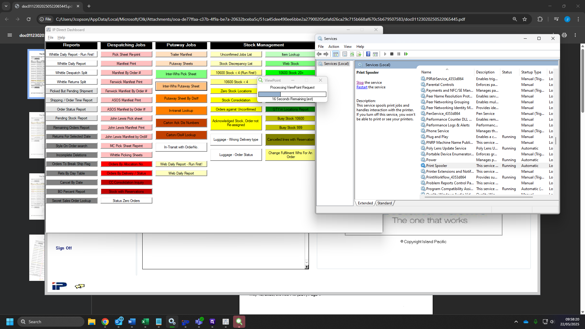Image resolution: width=585 pixels, height=329 pixels.
Task: Click the Busy Stock 999 button
Action: coord(290,128)
